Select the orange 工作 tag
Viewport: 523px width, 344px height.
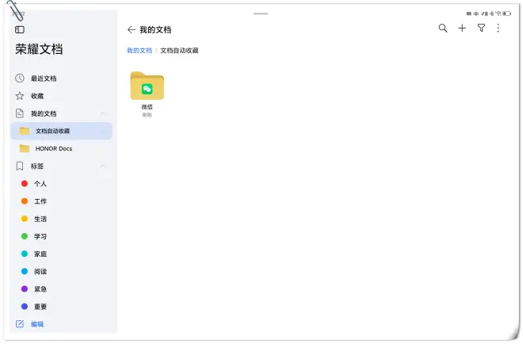[x=40, y=201]
